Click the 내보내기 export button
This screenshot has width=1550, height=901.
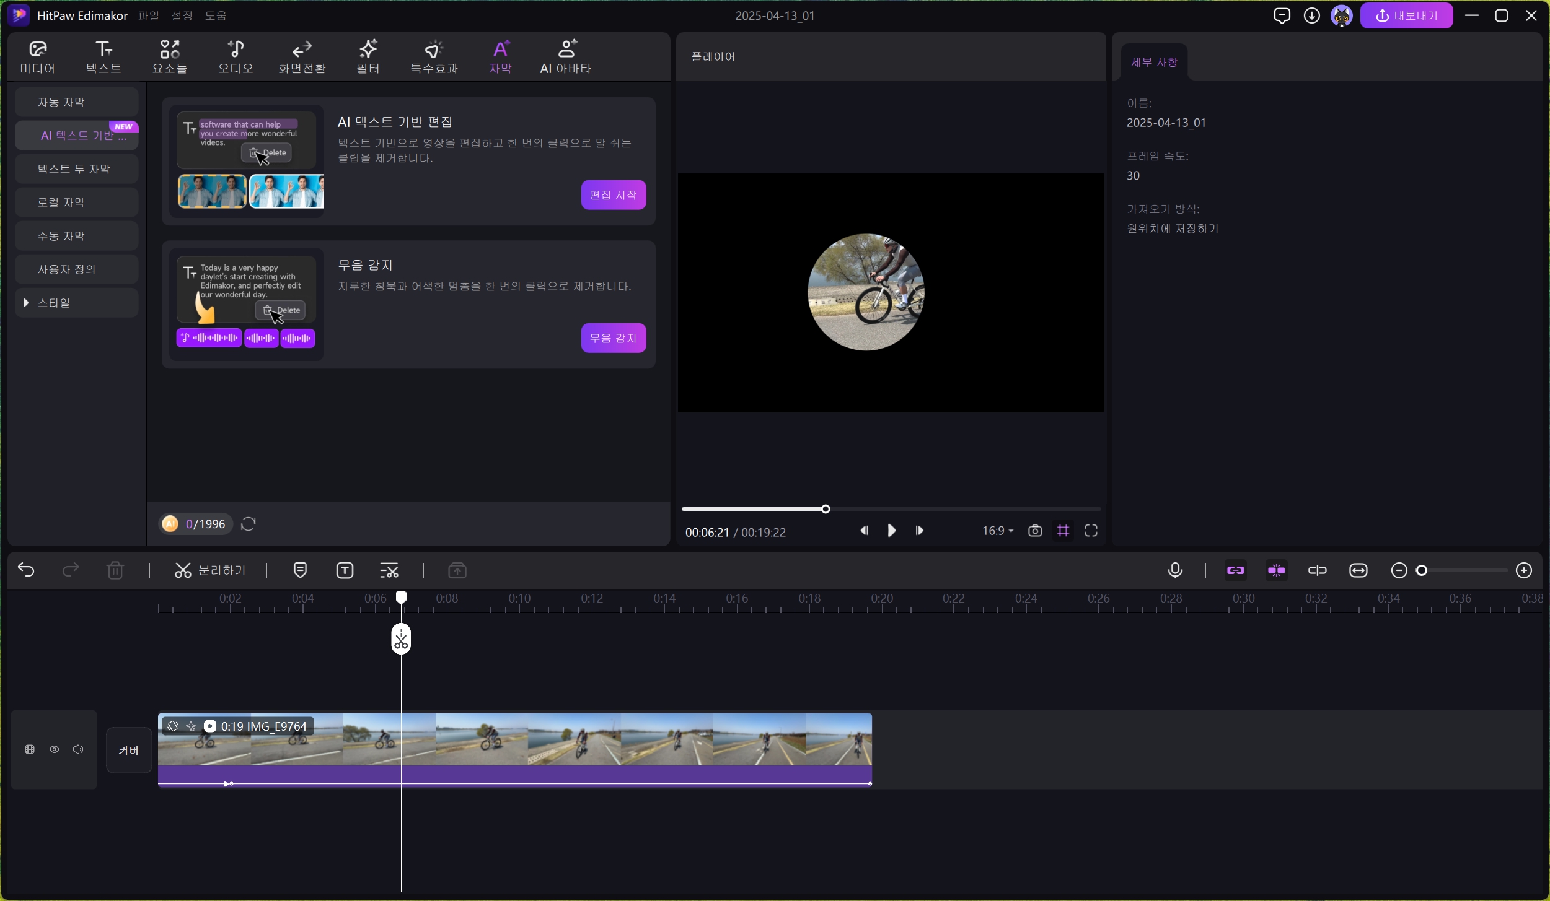(x=1406, y=15)
